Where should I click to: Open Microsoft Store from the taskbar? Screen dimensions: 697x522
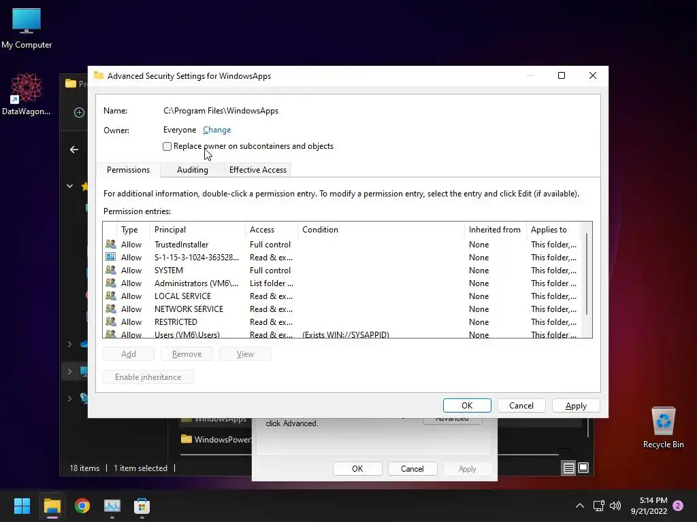click(x=142, y=506)
